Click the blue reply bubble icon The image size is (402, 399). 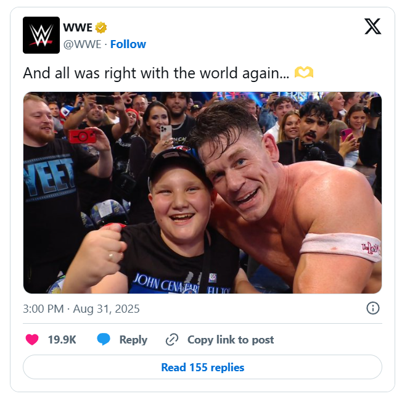[104, 339]
